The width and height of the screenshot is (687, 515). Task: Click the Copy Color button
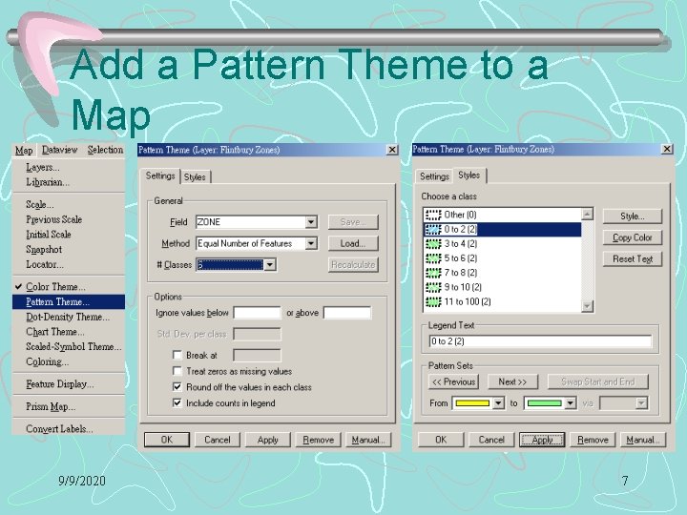pos(633,237)
